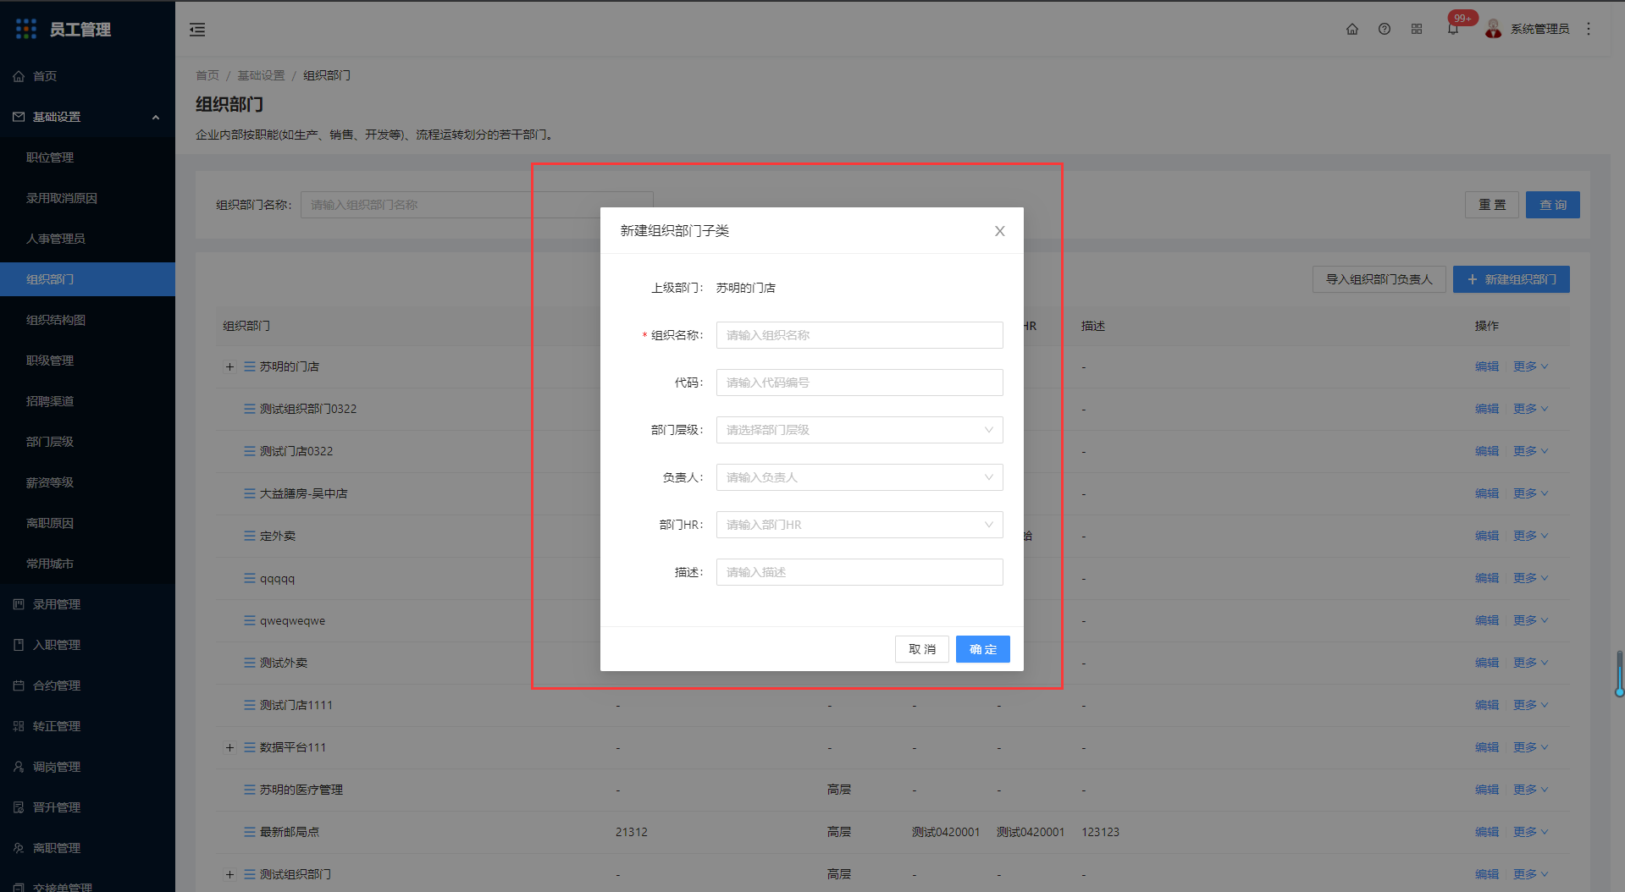1625x892 pixels.
Task: Click drag handle icon for 定外卖 row
Action: click(x=250, y=536)
